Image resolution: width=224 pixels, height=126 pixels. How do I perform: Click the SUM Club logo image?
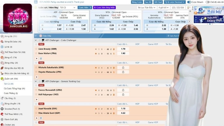(x=17, y=18)
